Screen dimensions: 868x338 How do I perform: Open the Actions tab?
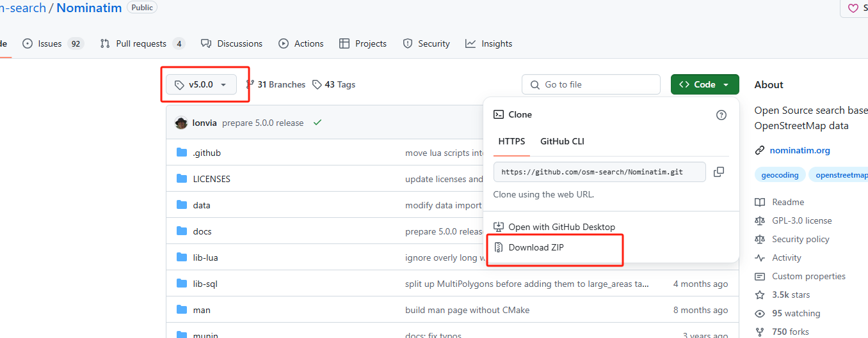click(301, 43)
